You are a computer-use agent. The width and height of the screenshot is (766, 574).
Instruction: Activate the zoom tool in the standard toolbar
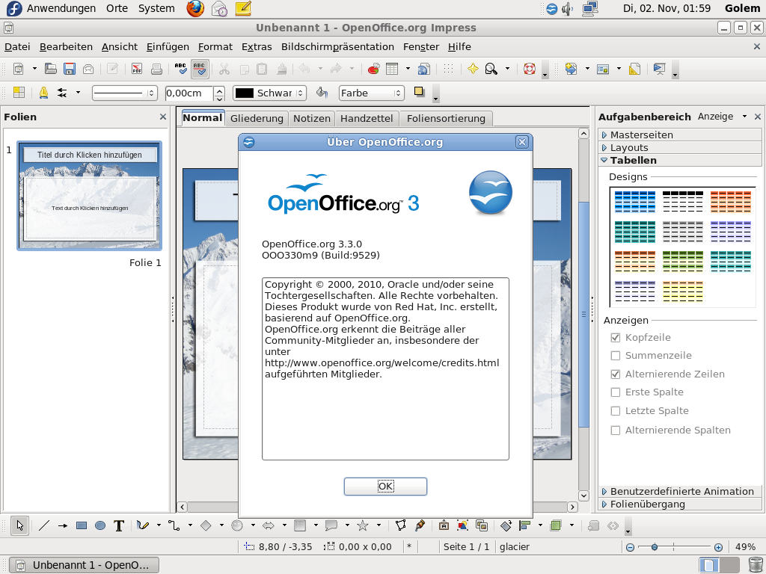[x=491, y=69]
